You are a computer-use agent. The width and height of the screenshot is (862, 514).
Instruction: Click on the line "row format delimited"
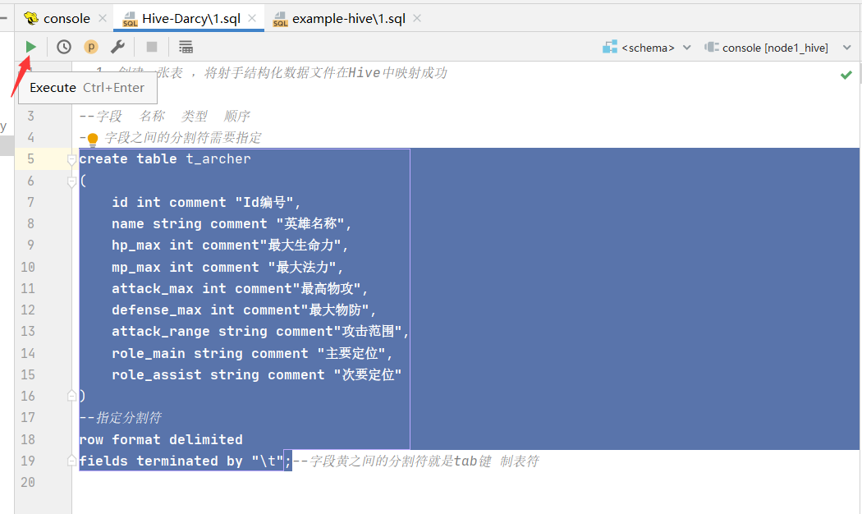coord(161,439)
